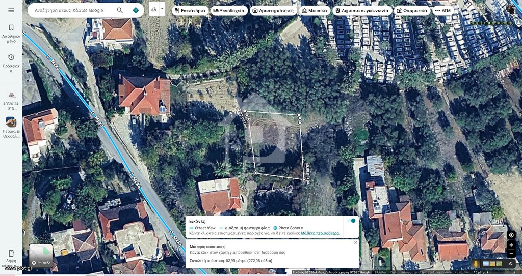Screen dimensions: 522x276
Task: Click the Διαδρομή φωτογραφίας legend entry
Action: [244, 228]
